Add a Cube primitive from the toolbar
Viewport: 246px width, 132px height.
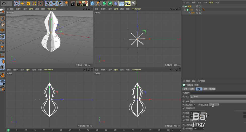[x=92, y=3]
